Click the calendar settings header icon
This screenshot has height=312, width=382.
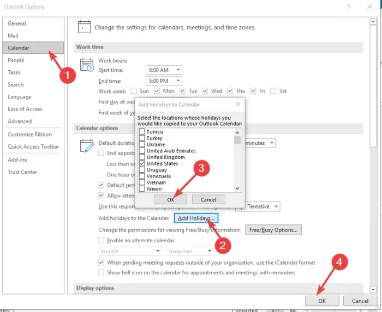tap(84, 27)
